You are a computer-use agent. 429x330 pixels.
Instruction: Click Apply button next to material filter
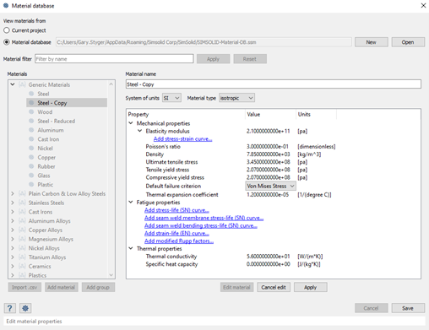[213, 59]
